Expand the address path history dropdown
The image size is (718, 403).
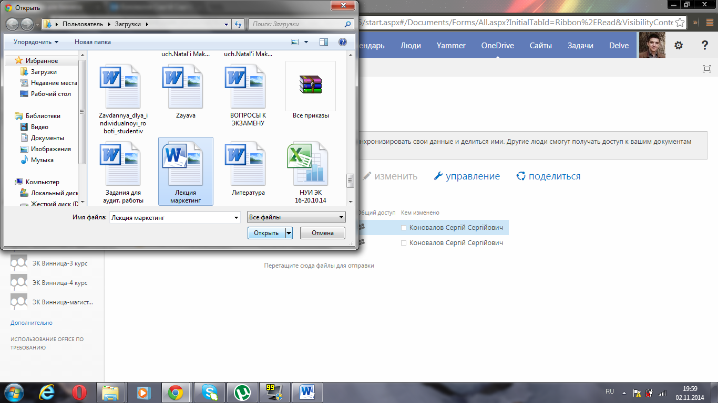226,24
